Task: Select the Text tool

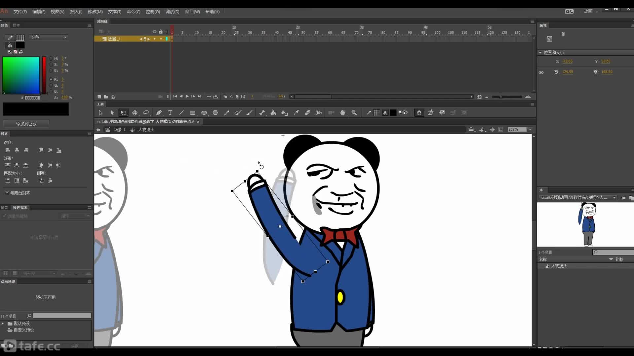Action: coord(170,113)
